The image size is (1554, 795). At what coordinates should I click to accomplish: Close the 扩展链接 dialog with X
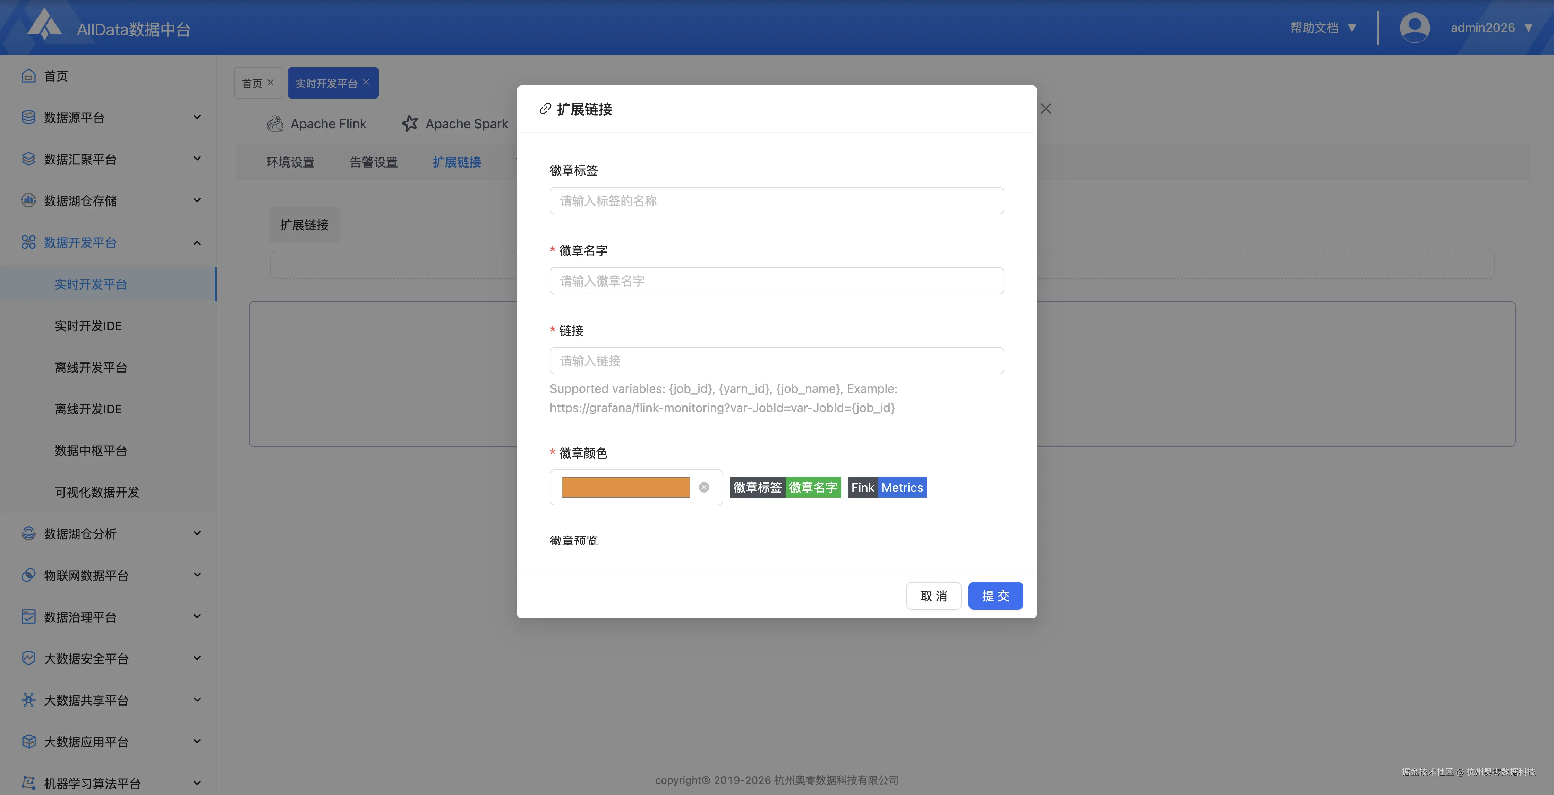[x=1046, y=109]
